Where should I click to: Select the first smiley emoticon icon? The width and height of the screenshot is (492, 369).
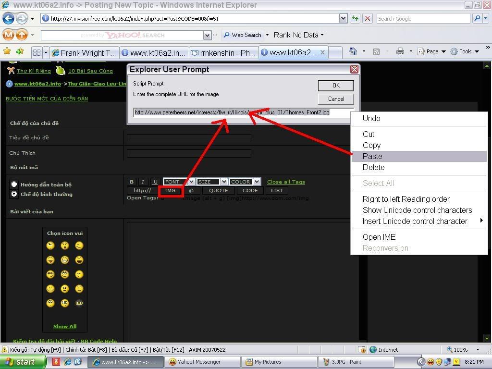click(x=50, y=246)
